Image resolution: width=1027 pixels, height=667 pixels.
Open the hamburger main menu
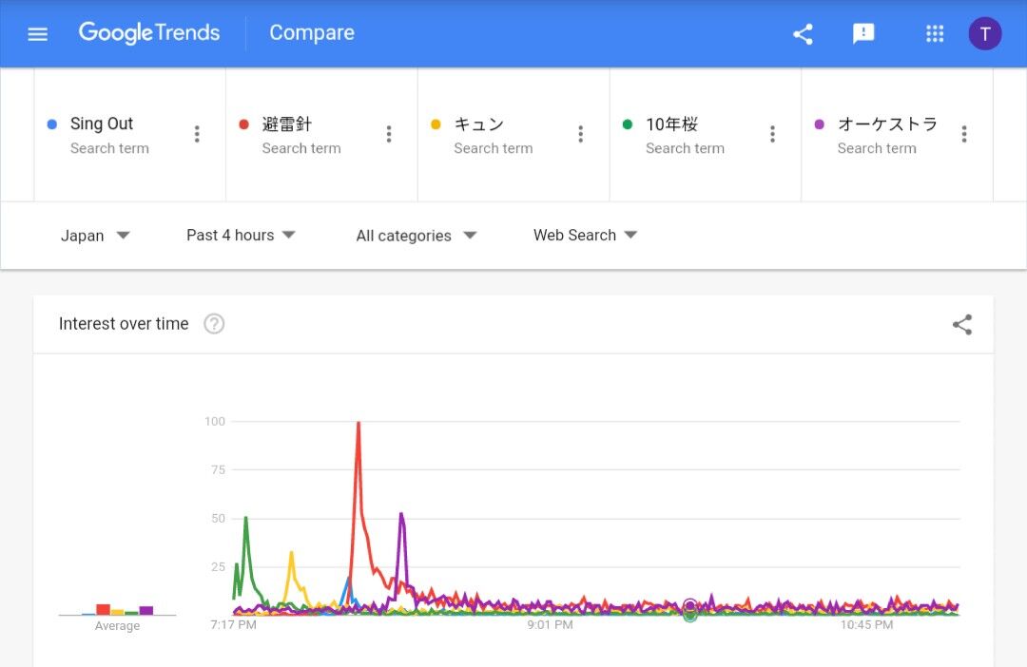(x=37, y=33)
